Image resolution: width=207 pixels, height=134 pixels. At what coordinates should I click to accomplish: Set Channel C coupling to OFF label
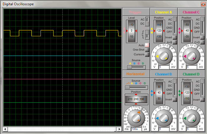click(x=197, y=32)
